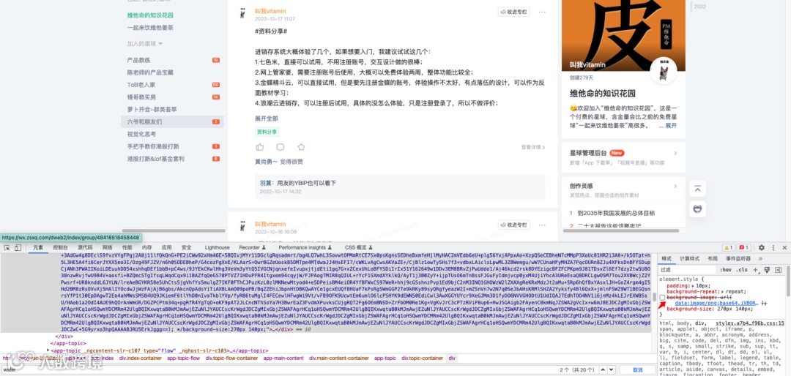Open DevTools settings gear
791x376 pixels.
(761, 247)
